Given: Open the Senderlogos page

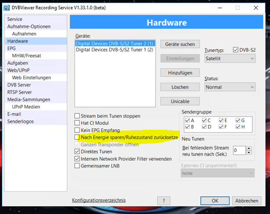Looking at the screenshot, I should 36,121.
